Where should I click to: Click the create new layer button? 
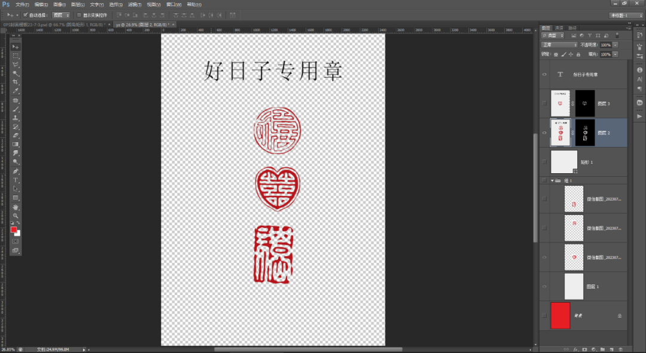coord(611,349)
